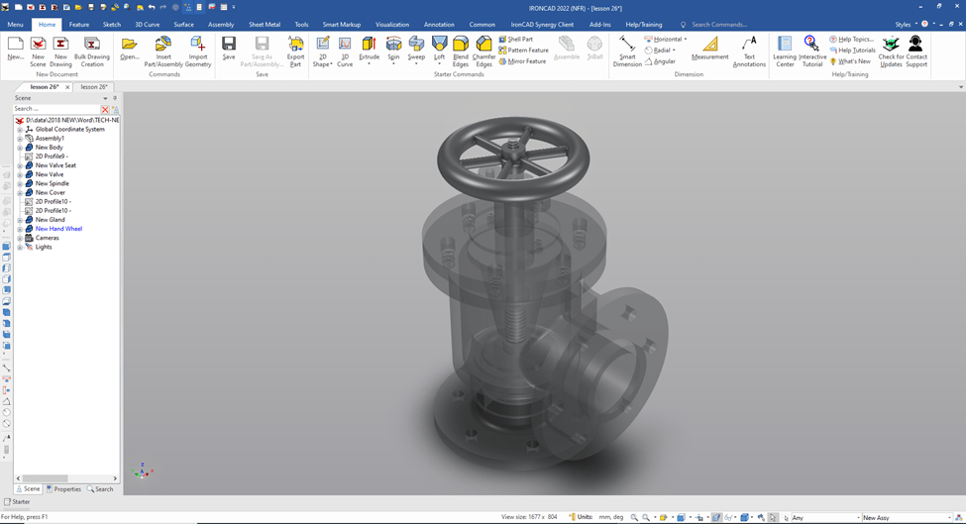Click the scene browser Search field
Image resolution: width=966 pixels, height=524 pixels.
(55, 109)
